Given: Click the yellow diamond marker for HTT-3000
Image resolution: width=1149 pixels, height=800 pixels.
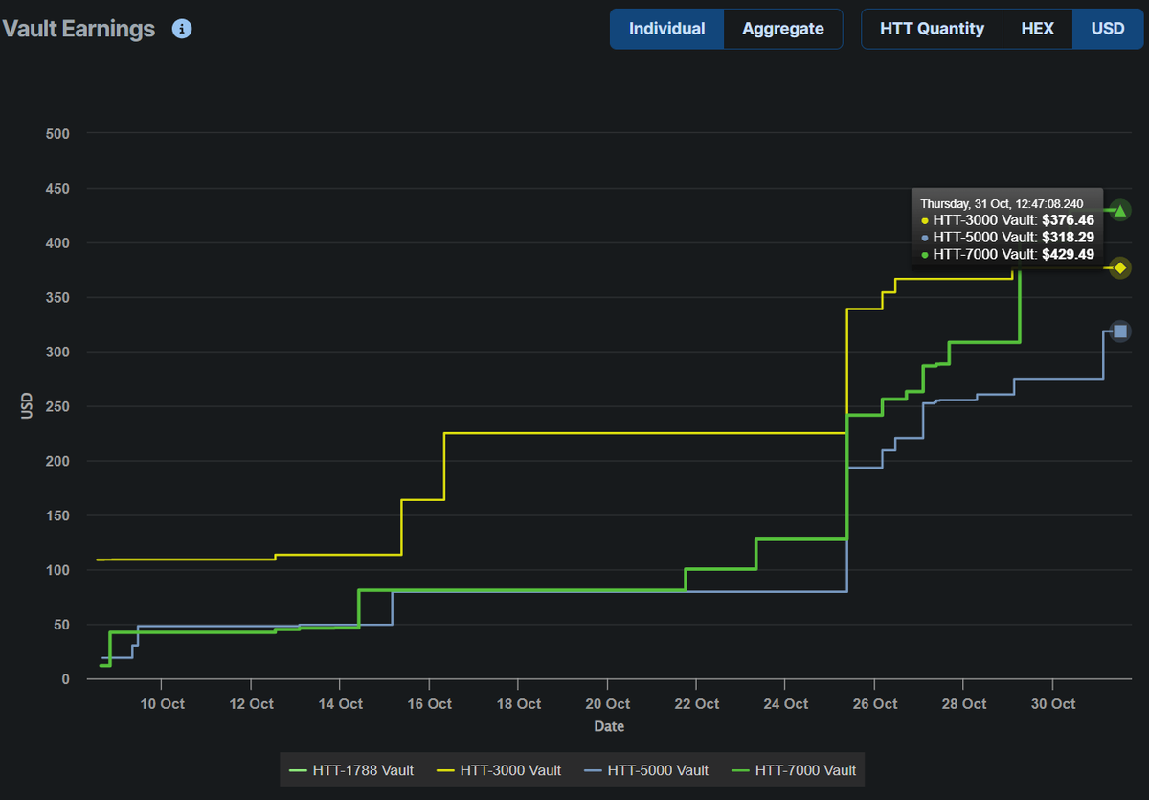Looking at the screenshot, I should (x=1120, y=267).
